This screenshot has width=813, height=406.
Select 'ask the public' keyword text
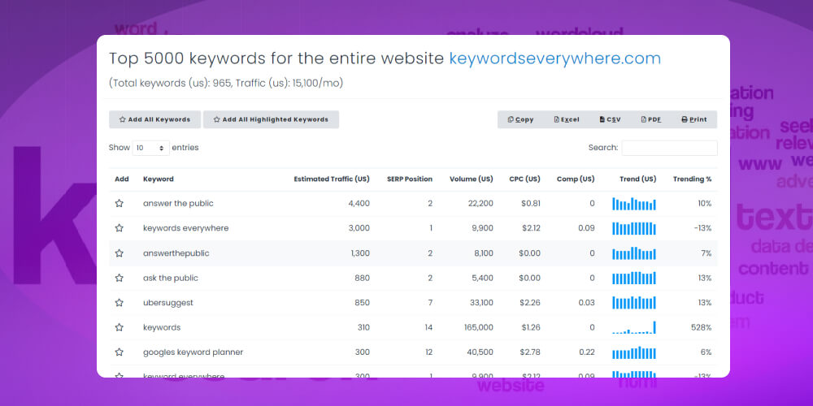[x=171, y=278]
